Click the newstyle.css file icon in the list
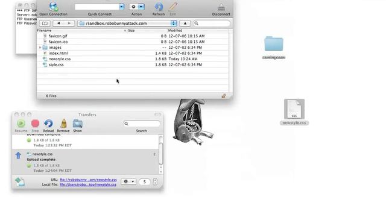The width and height of the screenshot is (386, 217). (x=45, y=59)
